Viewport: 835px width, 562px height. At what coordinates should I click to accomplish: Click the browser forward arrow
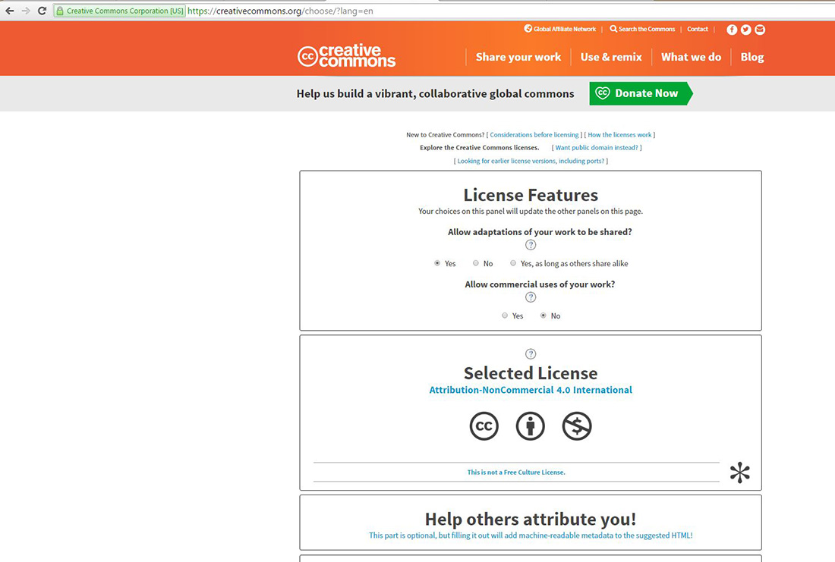click(26, 11)
